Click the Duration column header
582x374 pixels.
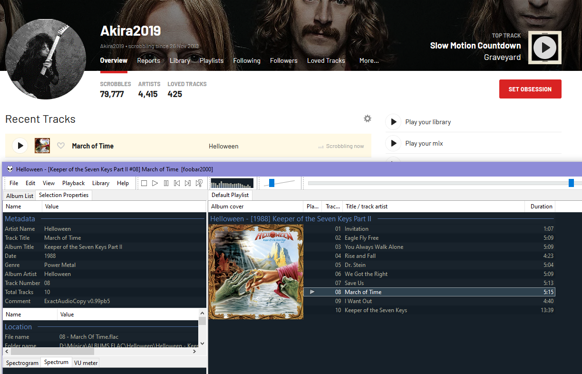coord(540,207)
